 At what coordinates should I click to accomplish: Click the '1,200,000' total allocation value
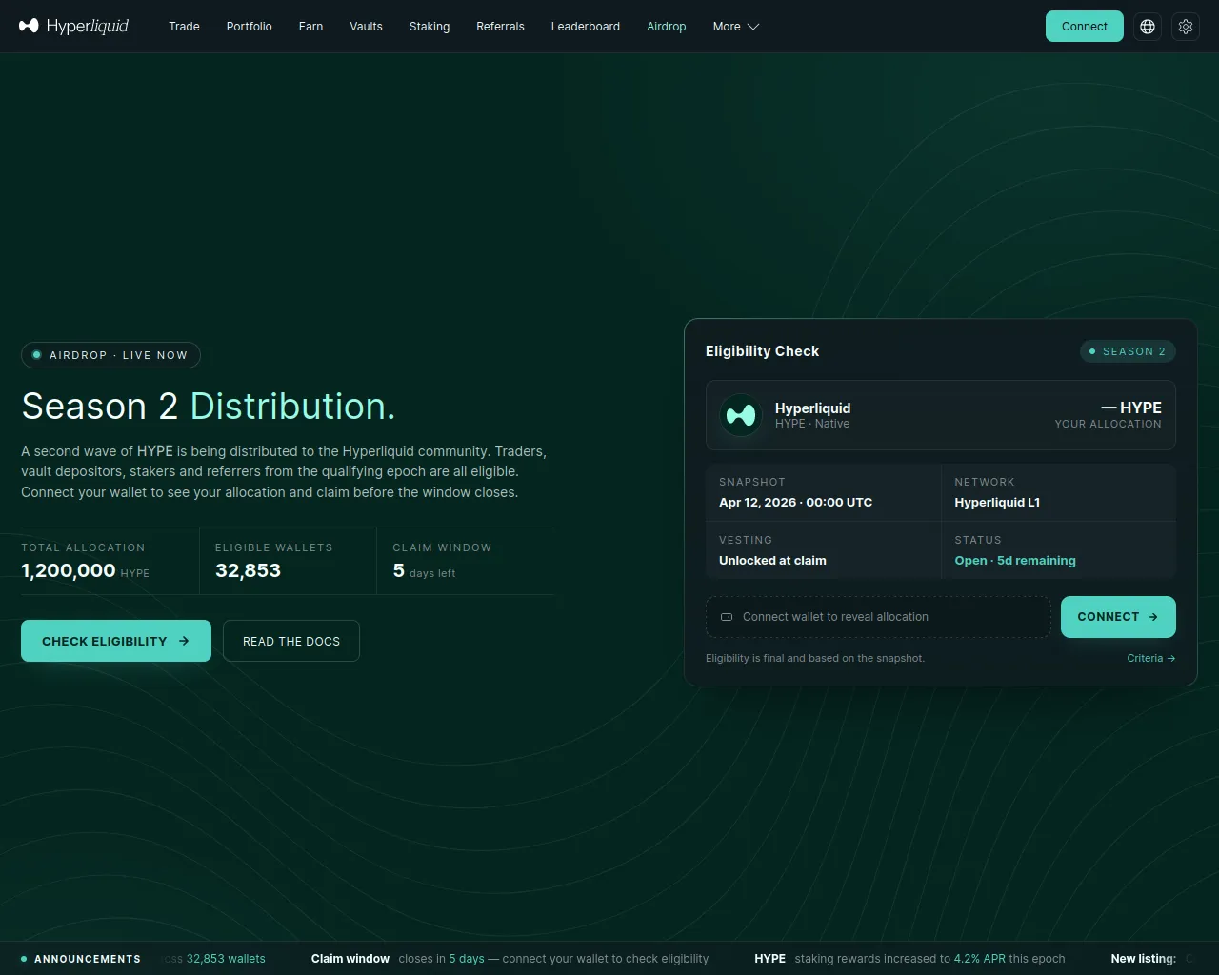pos(69,570)
